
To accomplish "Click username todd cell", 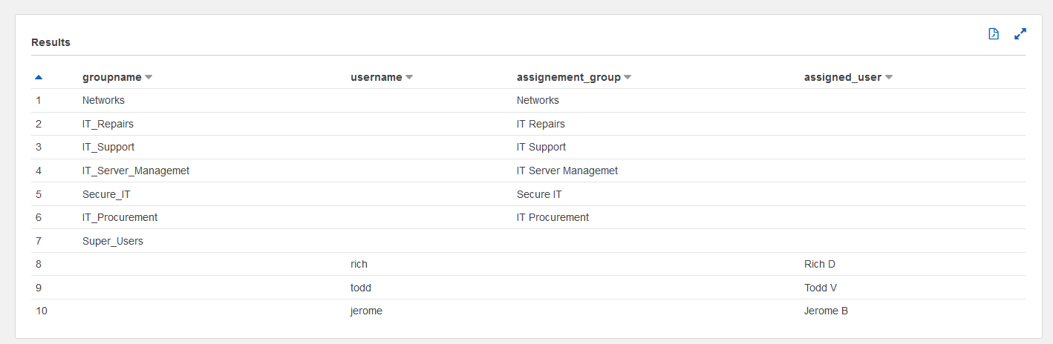I will (x=361, y=288).
